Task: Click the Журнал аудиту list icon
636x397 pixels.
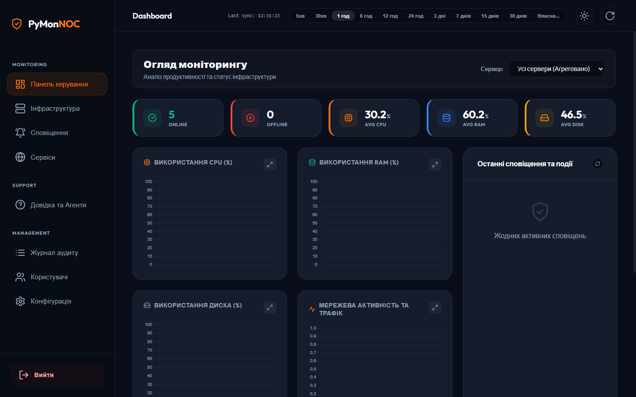Action: coord(20,253)
